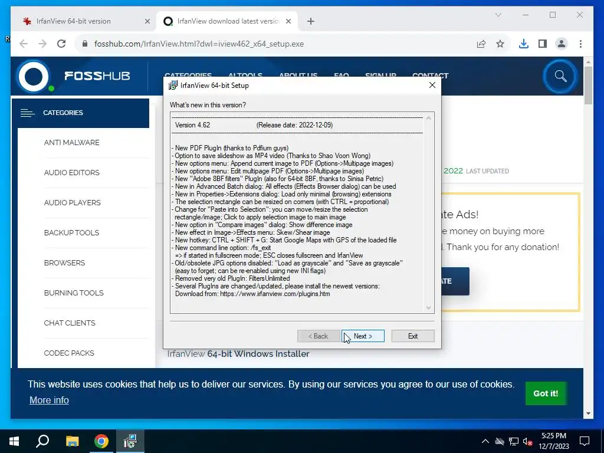This screenshot has width=604, height=453.
Task: Open the CODEC PACKS category
Action: click(x=69, y=353)
